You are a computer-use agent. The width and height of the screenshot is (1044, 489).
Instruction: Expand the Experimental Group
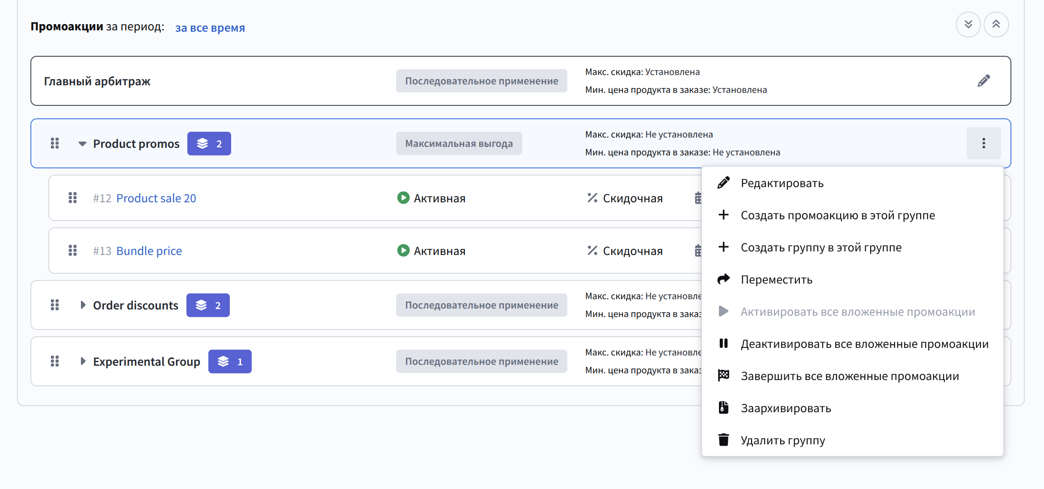coord(83,361)
